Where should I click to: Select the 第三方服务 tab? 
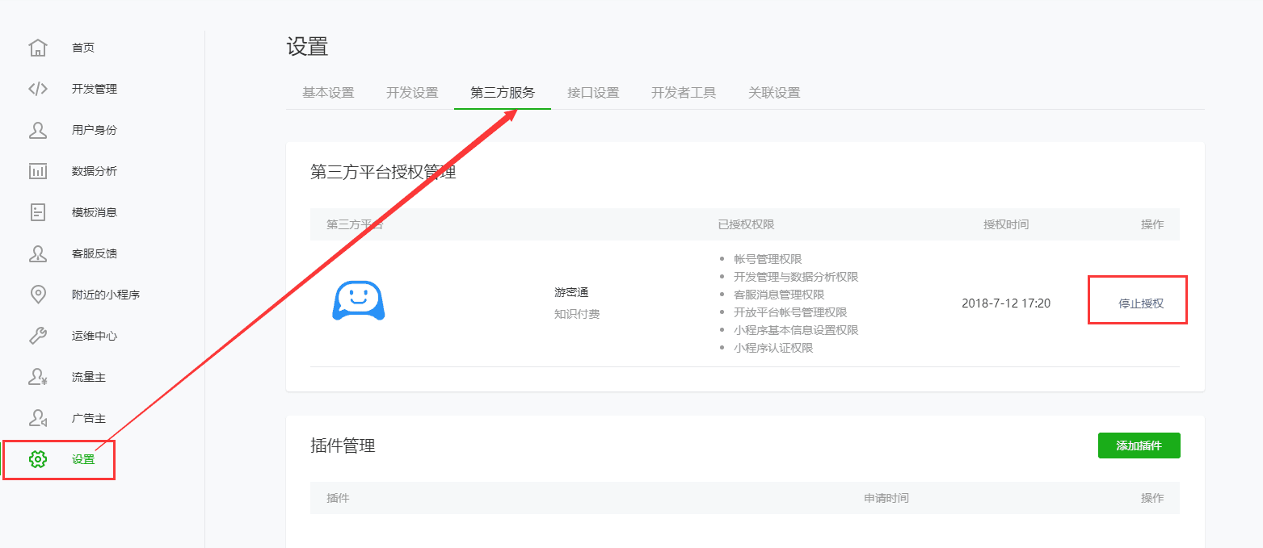[503, 93]
